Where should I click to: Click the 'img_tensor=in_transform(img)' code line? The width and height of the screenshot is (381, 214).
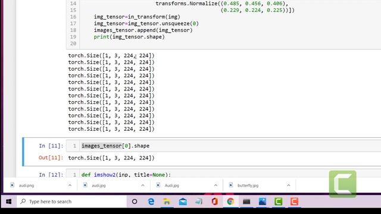(137, 17)
